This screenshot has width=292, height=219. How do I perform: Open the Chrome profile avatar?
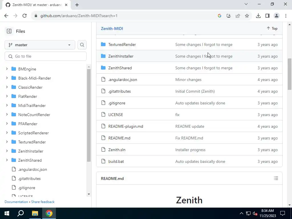pos(277,16)
